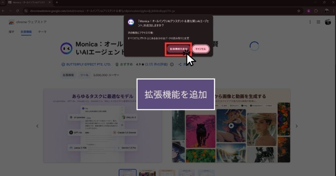Click the Monica extension logo on the page
Viewport: 336px width, 176px height.
point(67,48)
